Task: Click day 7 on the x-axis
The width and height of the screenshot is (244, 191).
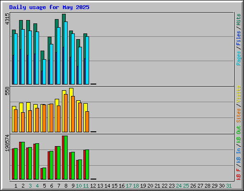Action: pos(59,186)
